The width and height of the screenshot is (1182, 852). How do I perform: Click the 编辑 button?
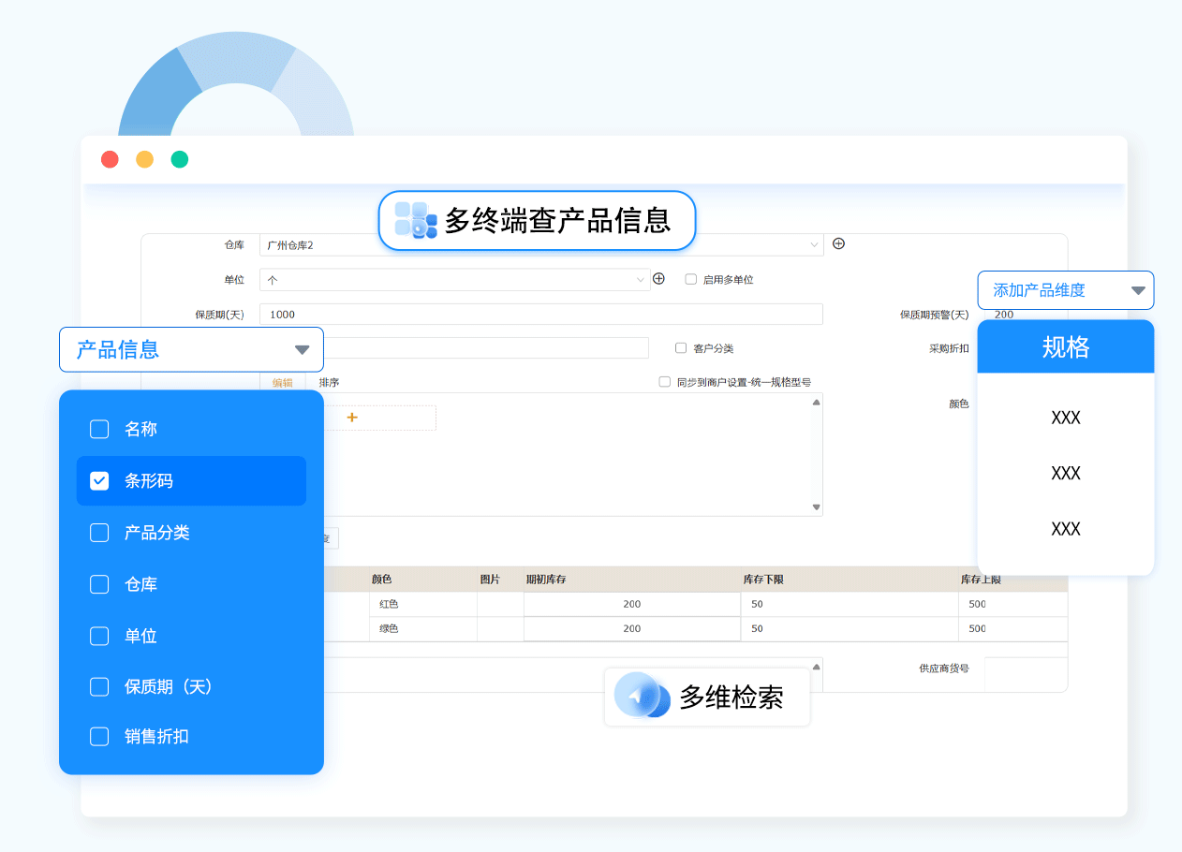(282, 383)
